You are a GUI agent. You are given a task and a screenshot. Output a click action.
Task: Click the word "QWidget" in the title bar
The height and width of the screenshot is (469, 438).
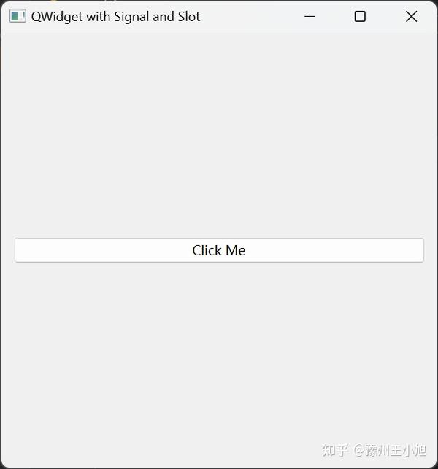tap(57, 17)
